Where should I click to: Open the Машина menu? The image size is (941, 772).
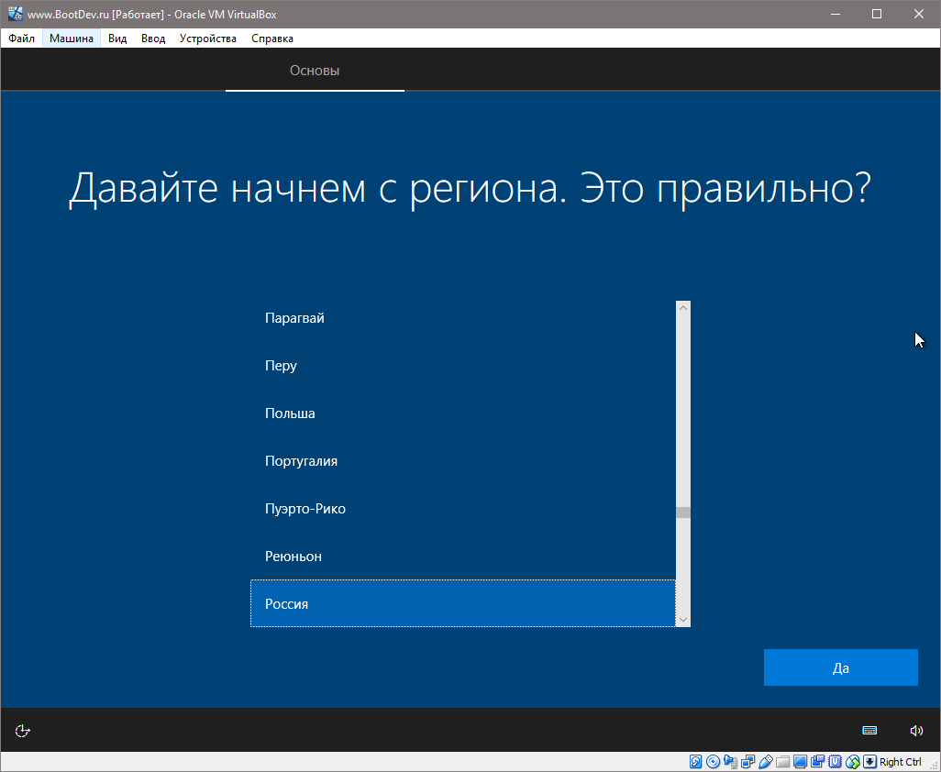point(72,39)
